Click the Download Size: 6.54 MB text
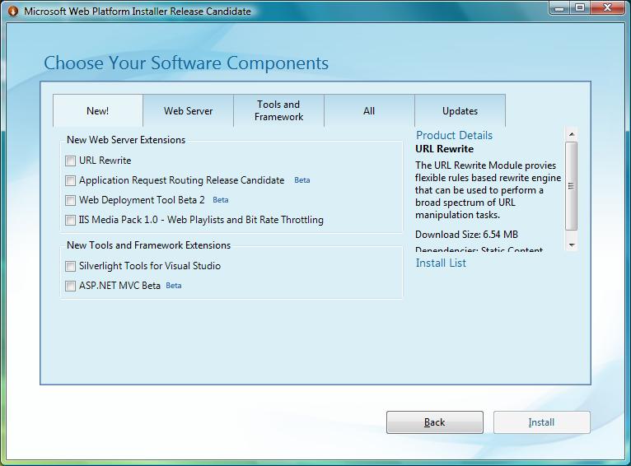631x466 pixels. [466, 235]
